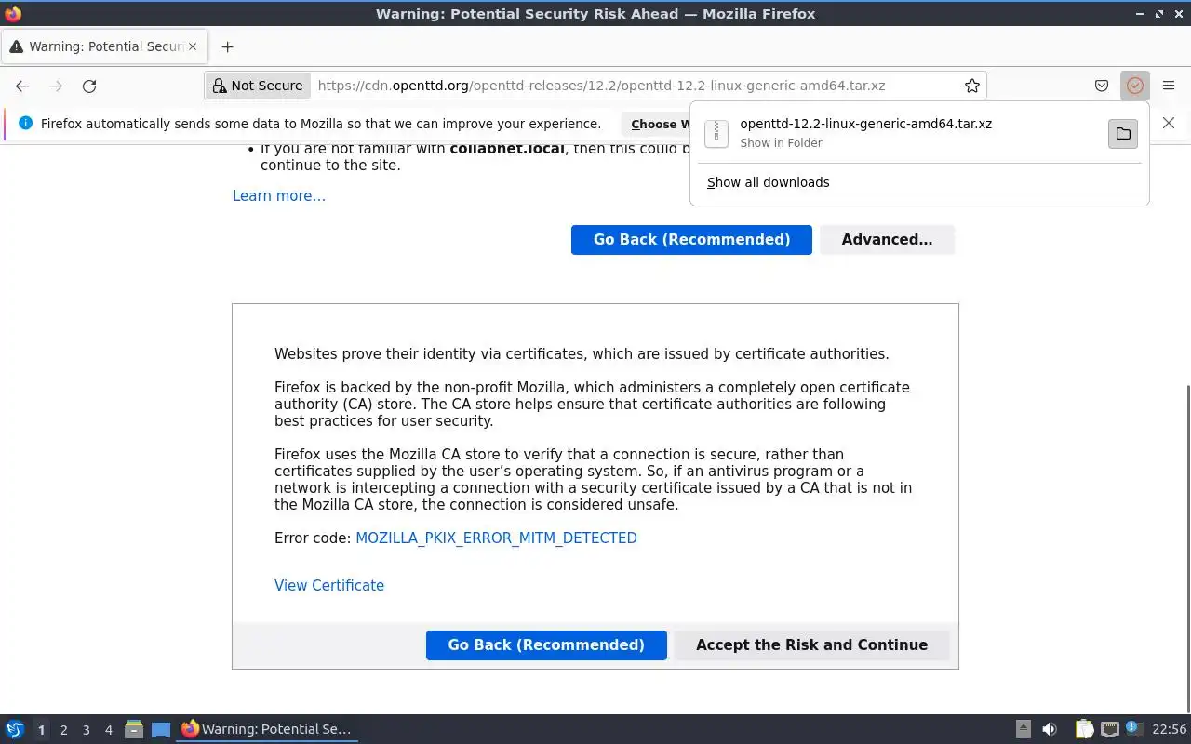Switch to workspace 4 in the taskbar
The height and width of the screenshot is (744, 1191).
(x=109, y=730)
